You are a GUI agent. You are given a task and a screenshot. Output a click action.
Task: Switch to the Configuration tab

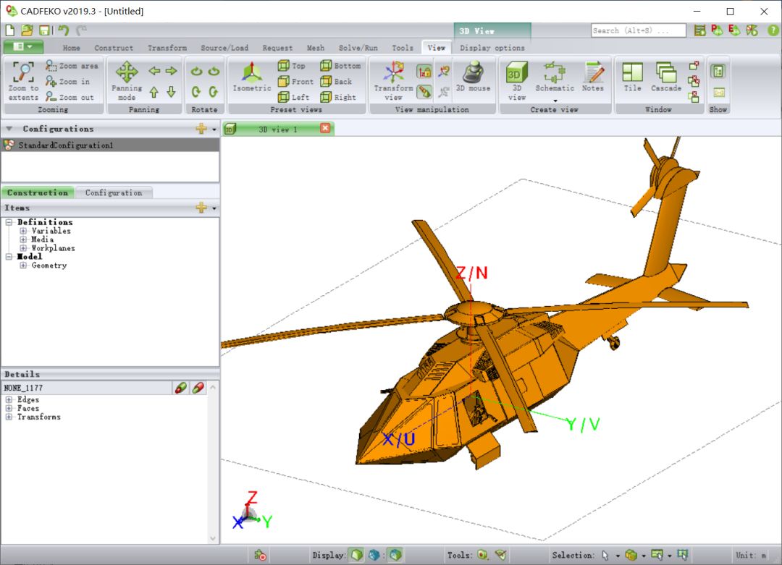(114, 193)
